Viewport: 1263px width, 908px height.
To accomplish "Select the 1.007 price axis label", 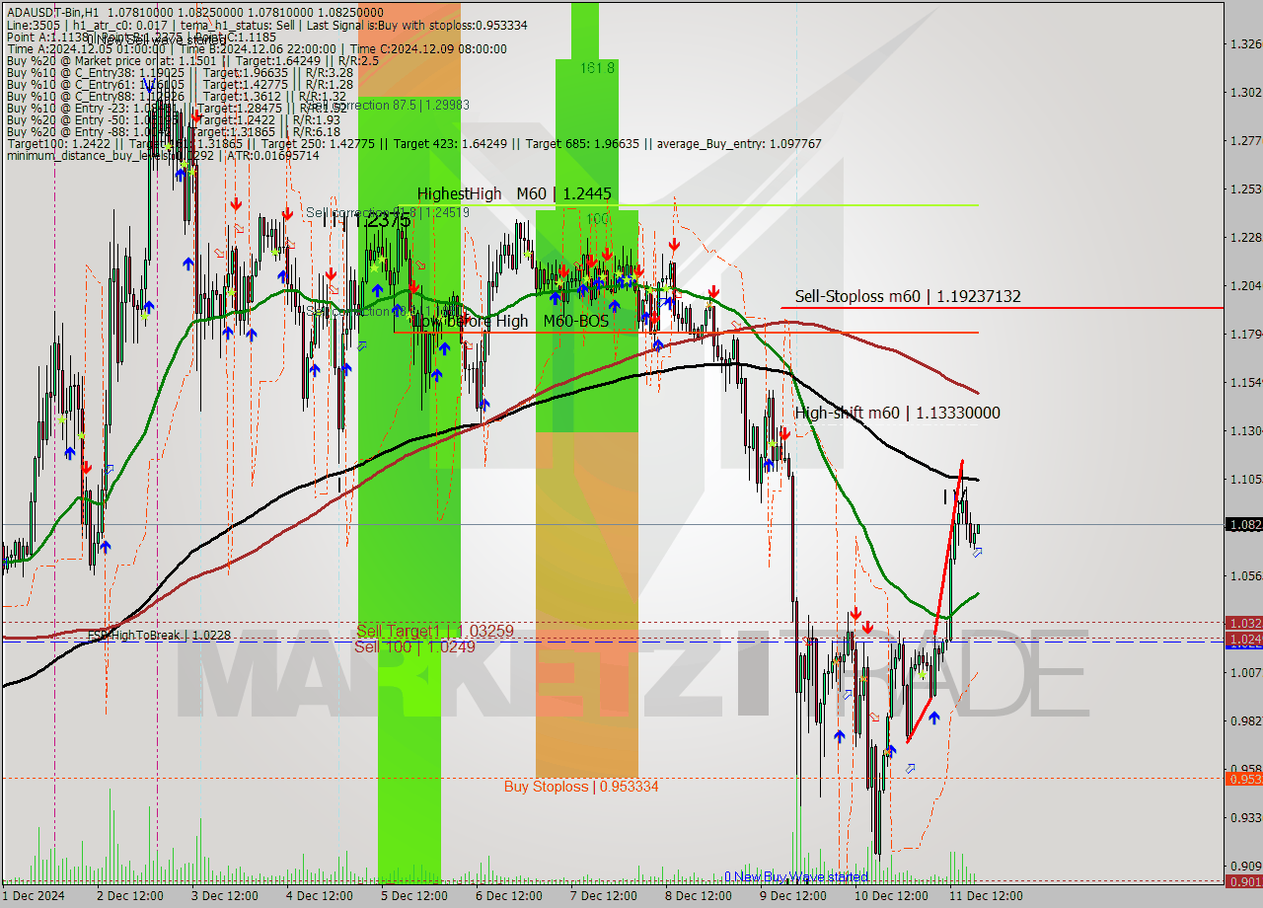I will coord(1245,672).
